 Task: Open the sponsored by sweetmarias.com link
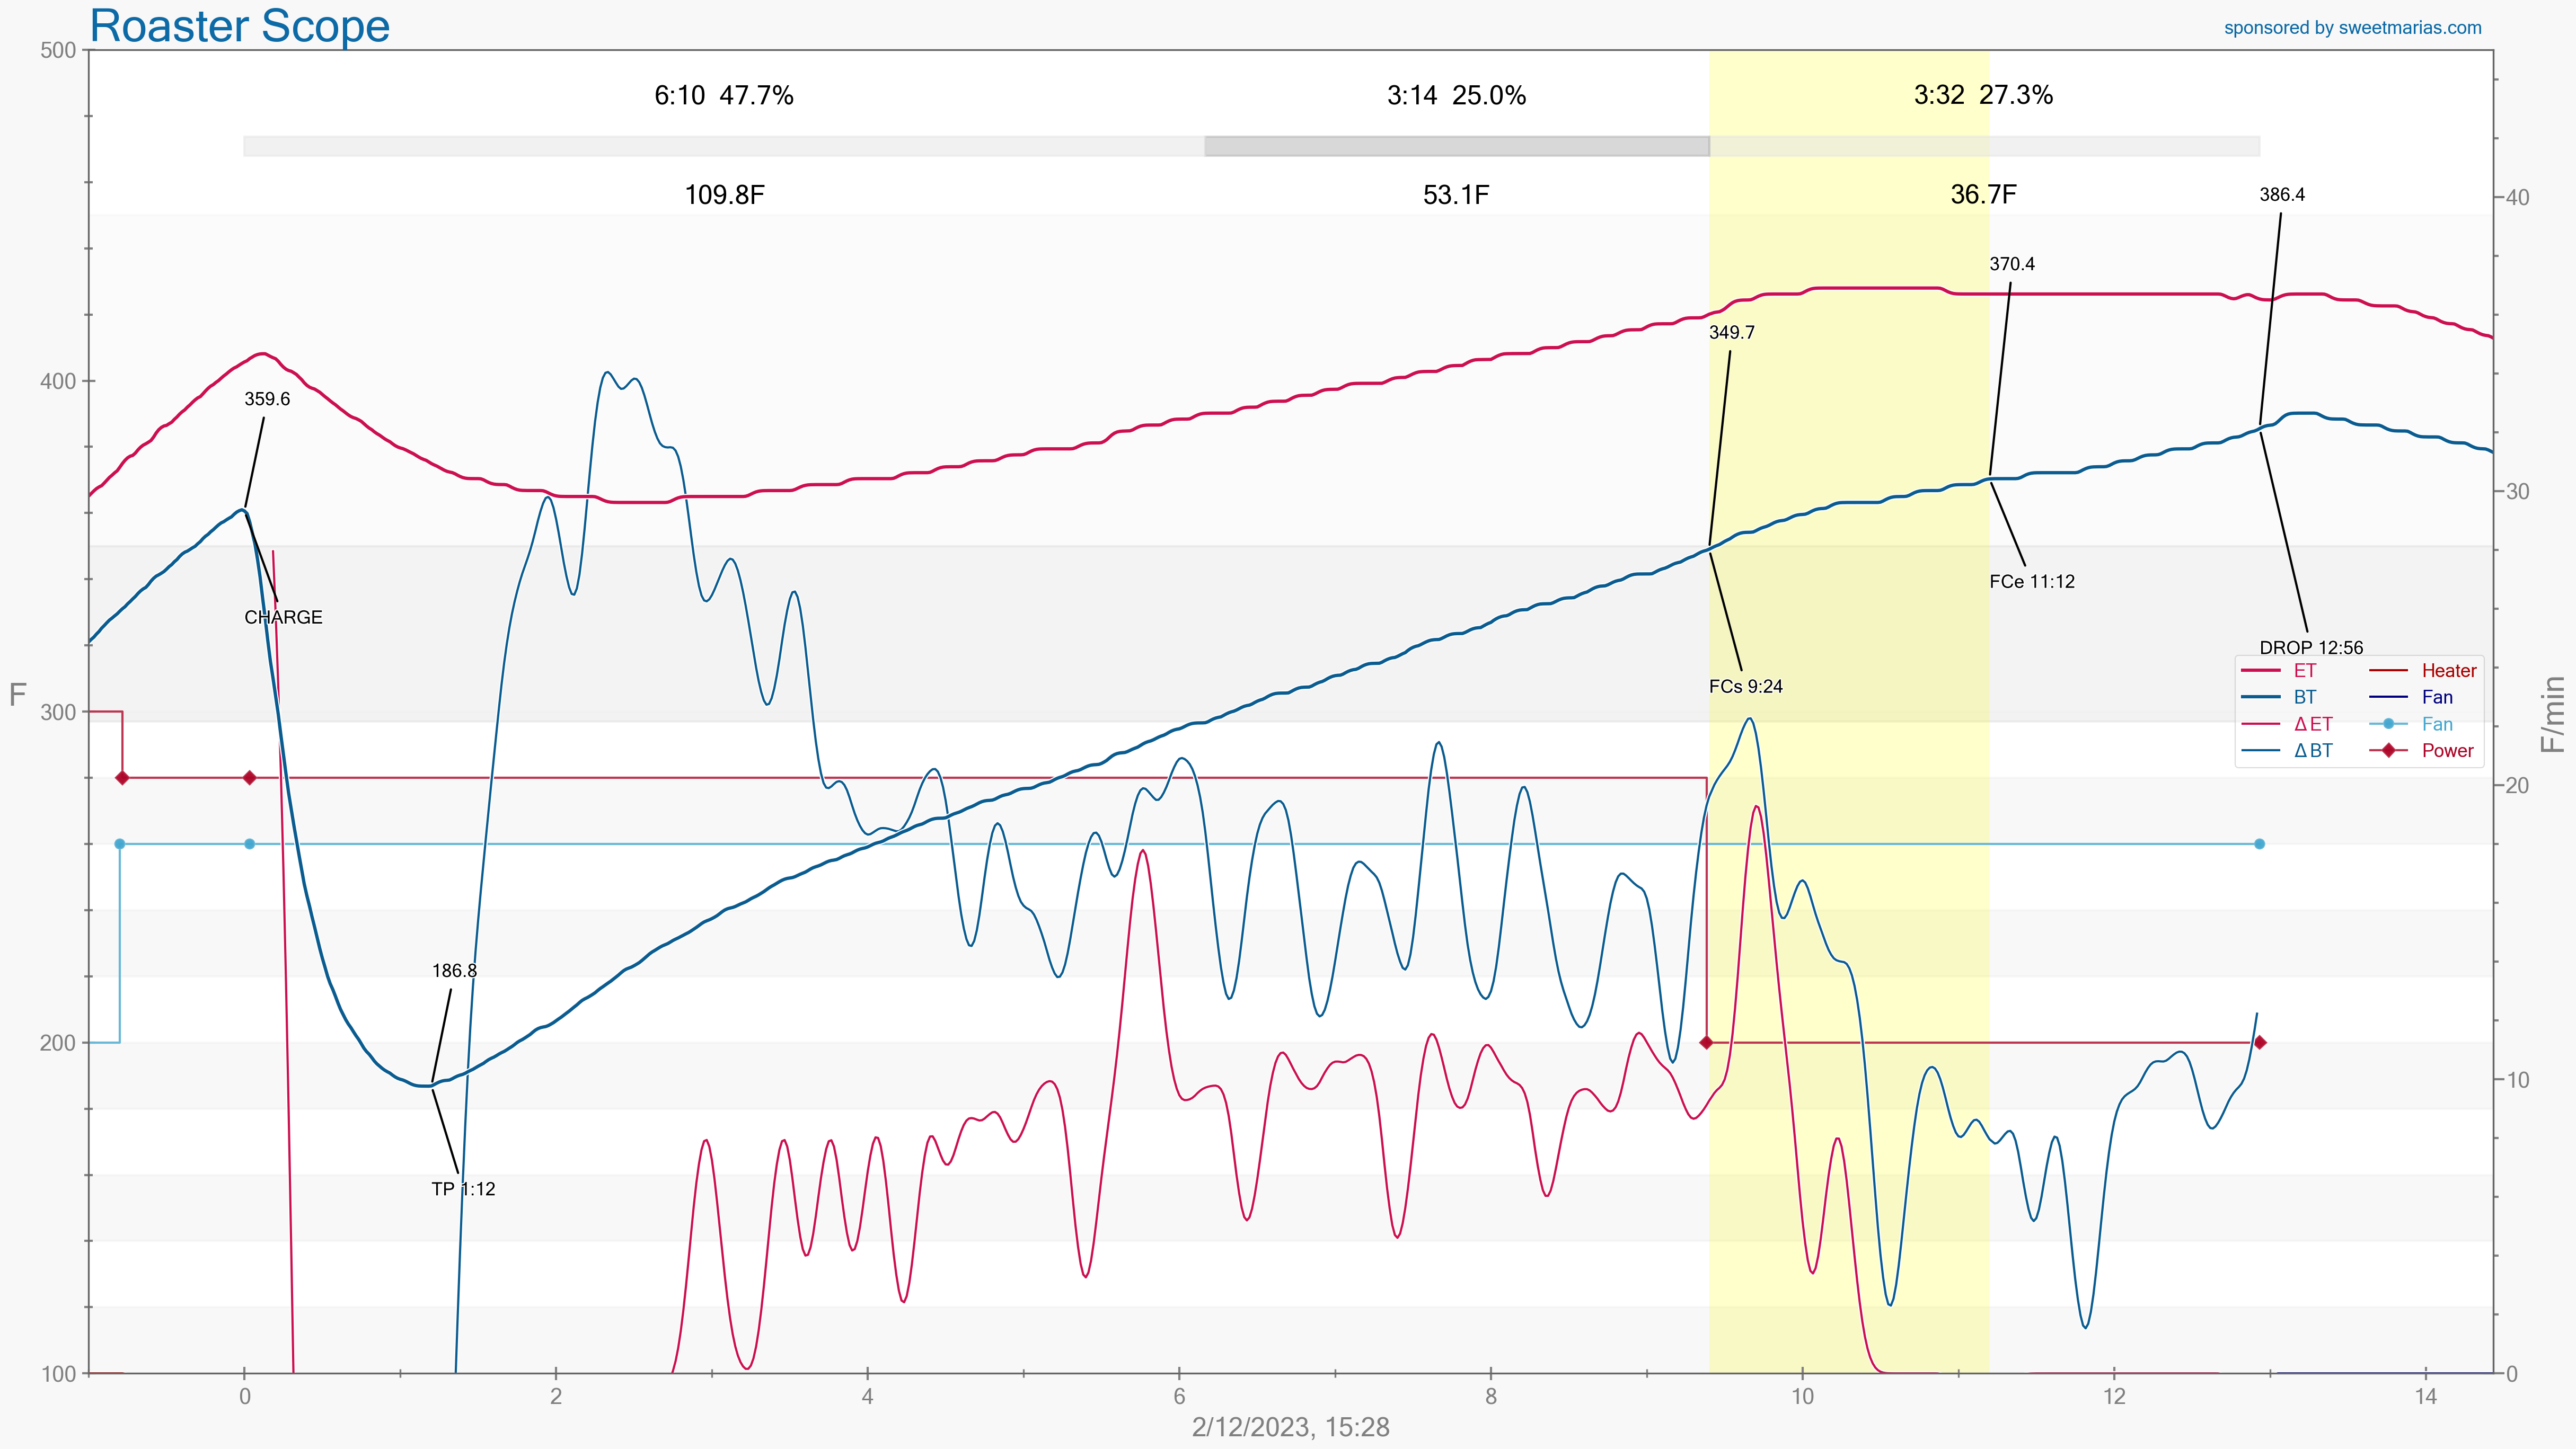pyautogui.click(x=2352, y=28)
